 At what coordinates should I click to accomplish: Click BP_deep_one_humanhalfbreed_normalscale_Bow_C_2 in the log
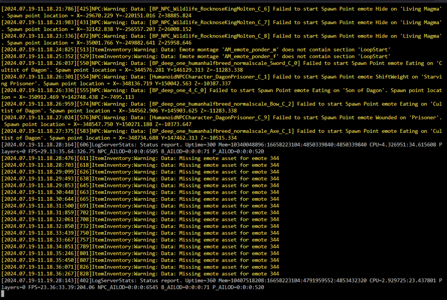(x=222, y=104)
